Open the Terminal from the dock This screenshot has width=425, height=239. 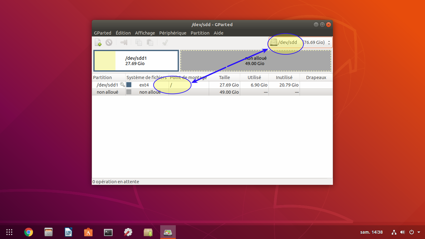click(108, 232)
